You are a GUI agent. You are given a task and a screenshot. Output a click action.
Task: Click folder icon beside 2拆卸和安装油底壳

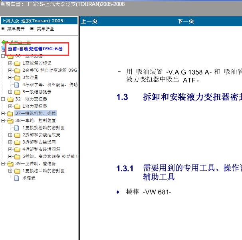(17, 135)
